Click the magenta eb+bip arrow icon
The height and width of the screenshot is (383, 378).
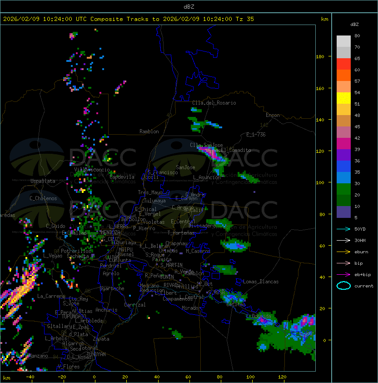click(343, 275)
